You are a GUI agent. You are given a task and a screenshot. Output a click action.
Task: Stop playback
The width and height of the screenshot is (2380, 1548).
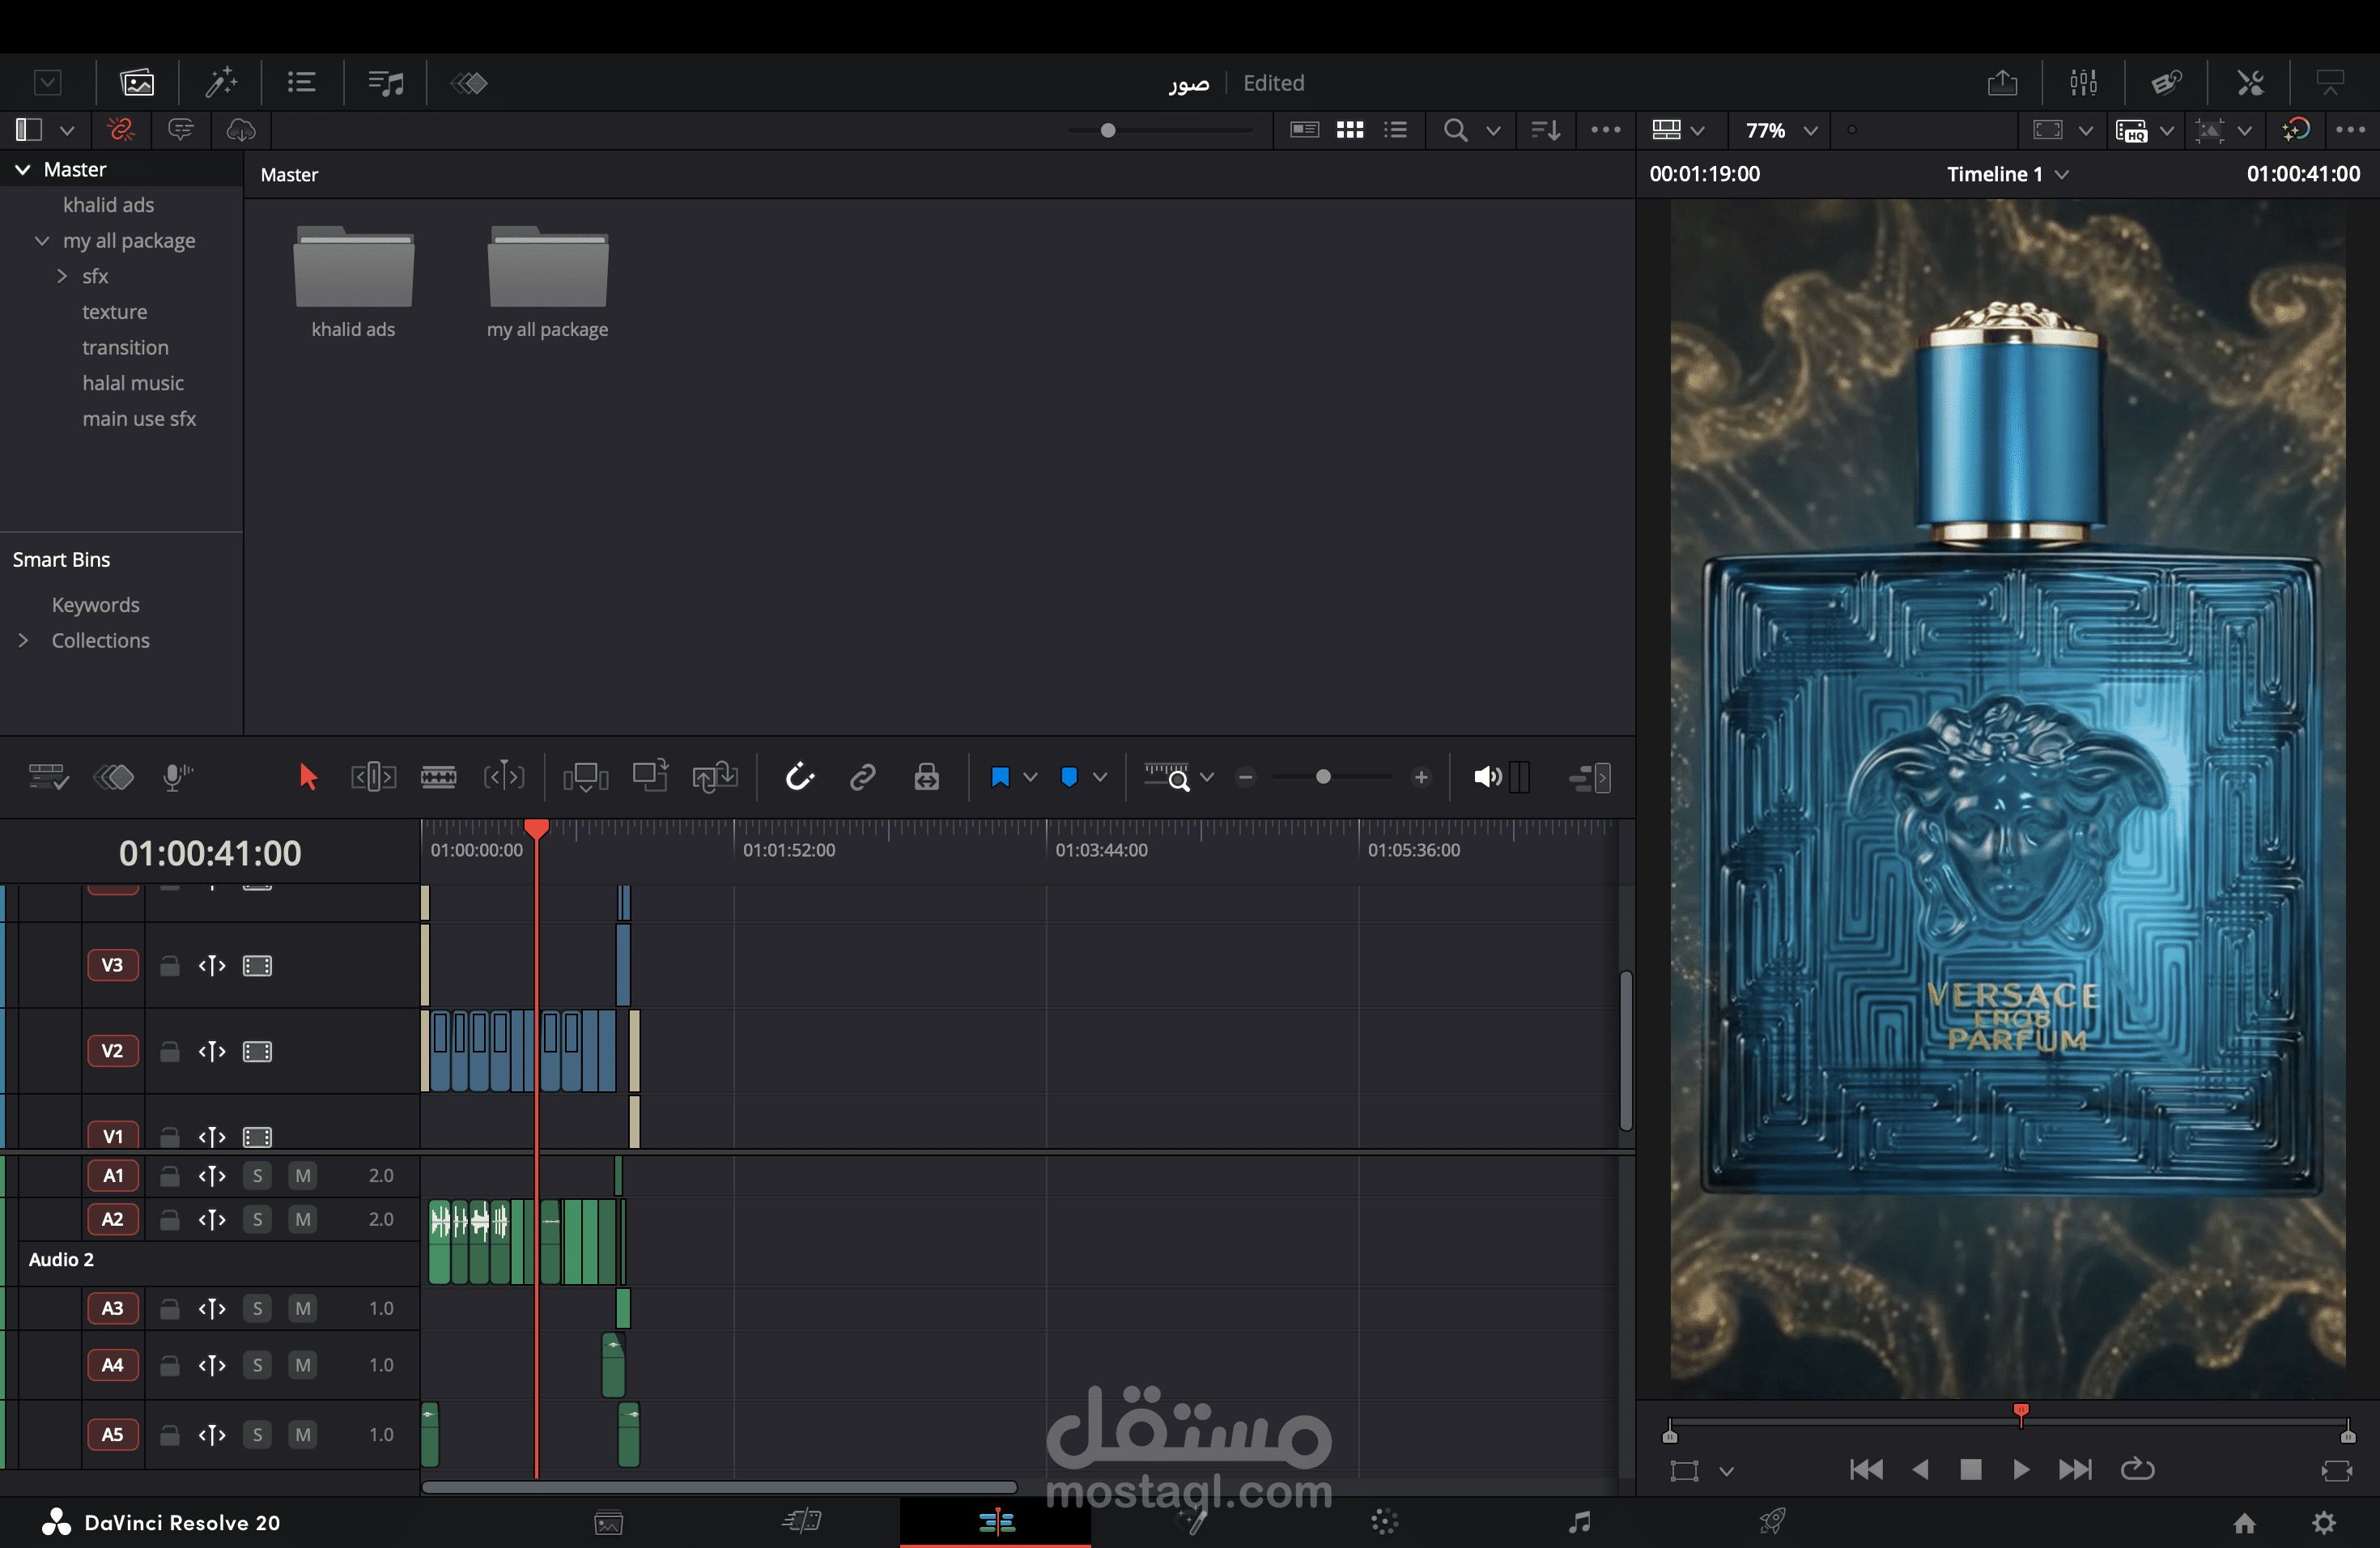coord(1971,1469)
